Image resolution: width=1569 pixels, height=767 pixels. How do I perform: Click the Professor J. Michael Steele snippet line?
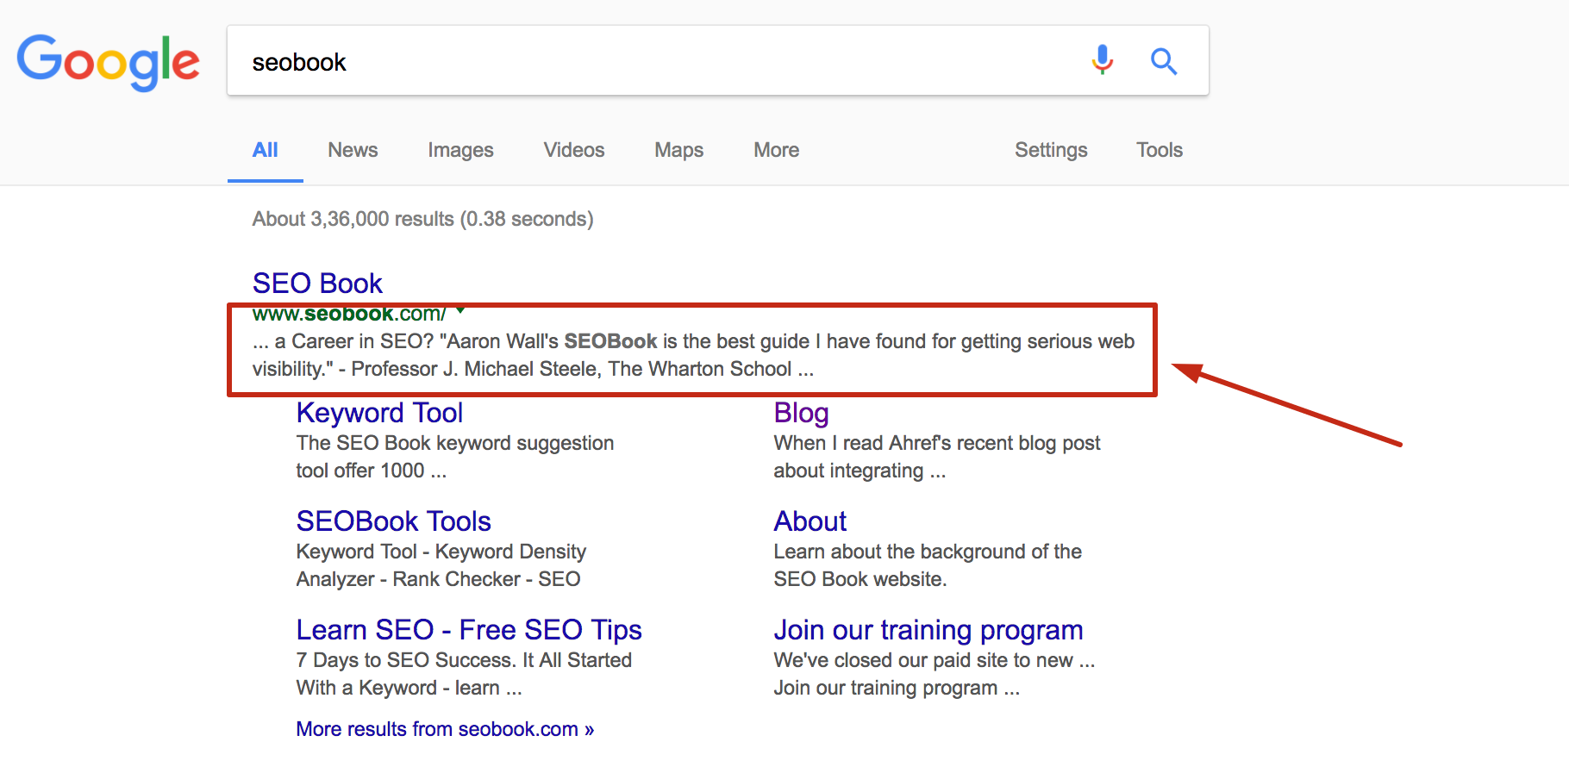[x=533, y=369]
